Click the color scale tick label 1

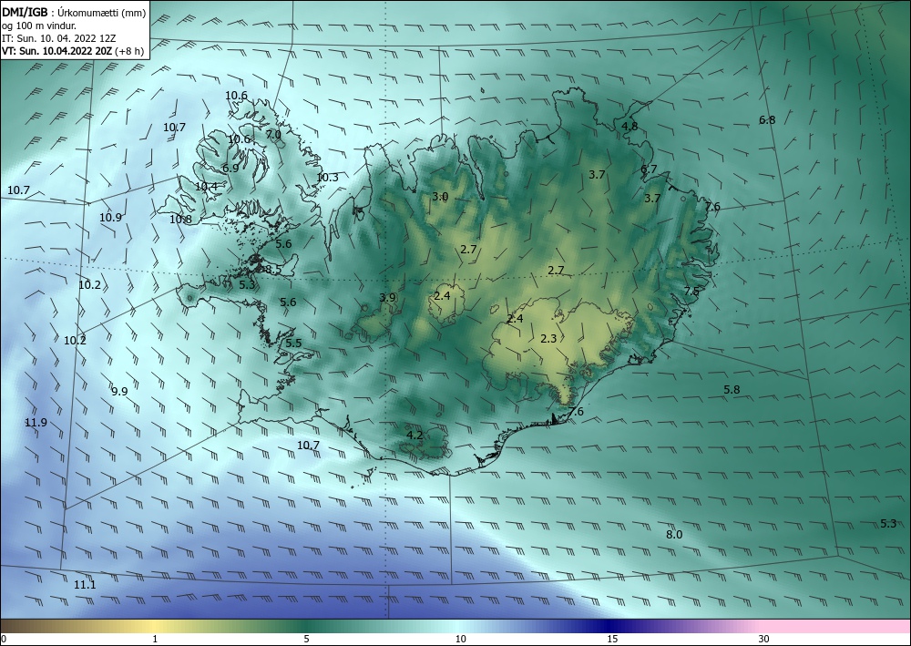point(155,639)
